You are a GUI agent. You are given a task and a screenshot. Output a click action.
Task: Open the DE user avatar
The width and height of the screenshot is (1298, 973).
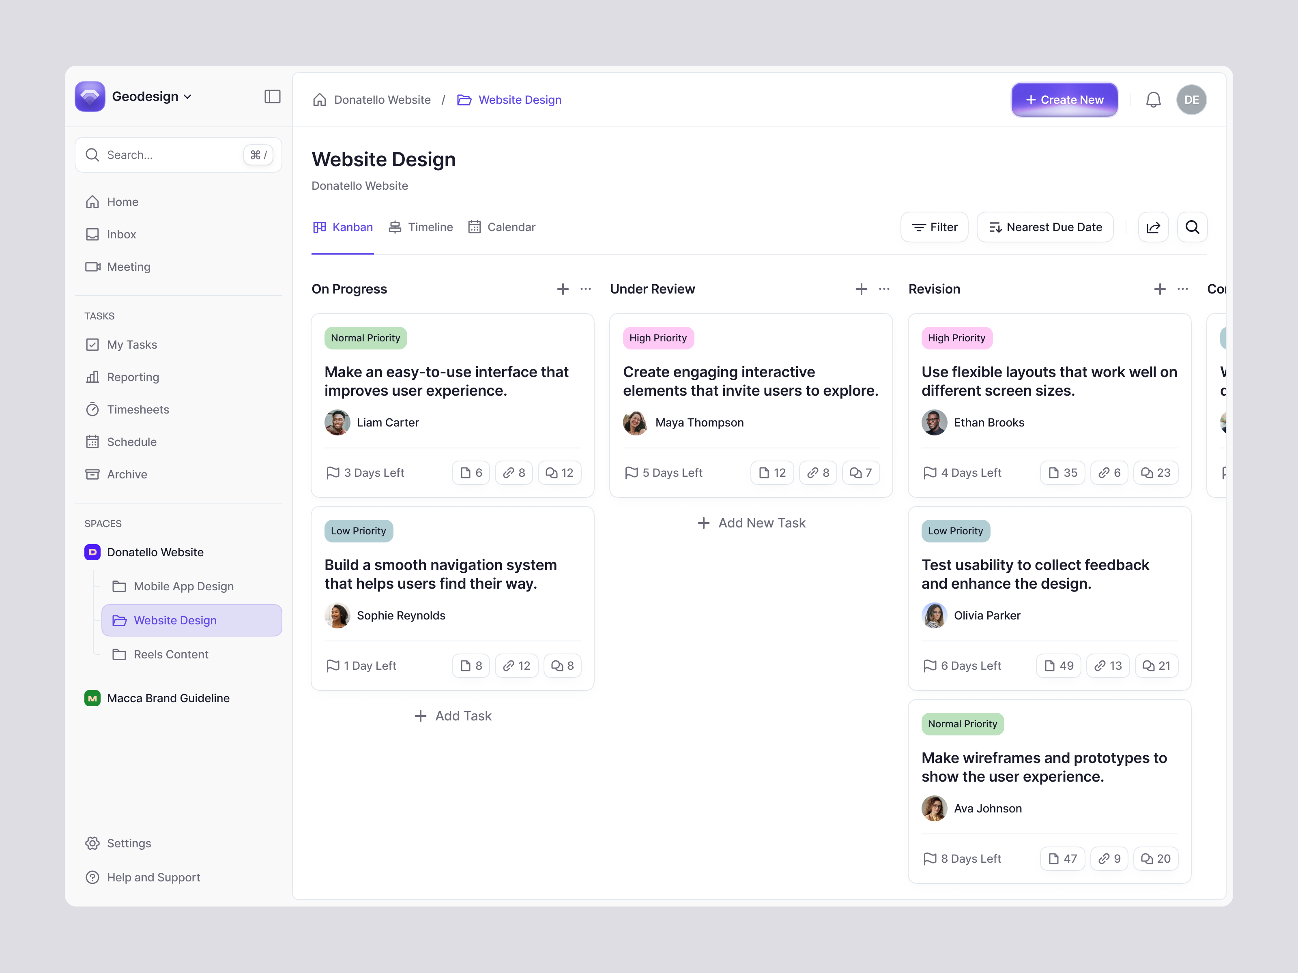coord(1191,100)
